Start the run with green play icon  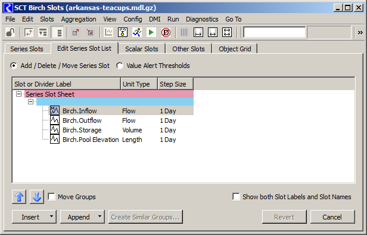151,32
